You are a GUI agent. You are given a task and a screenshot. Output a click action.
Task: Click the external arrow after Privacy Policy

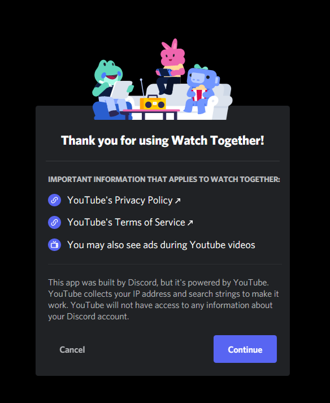click(x=178, y=201)
